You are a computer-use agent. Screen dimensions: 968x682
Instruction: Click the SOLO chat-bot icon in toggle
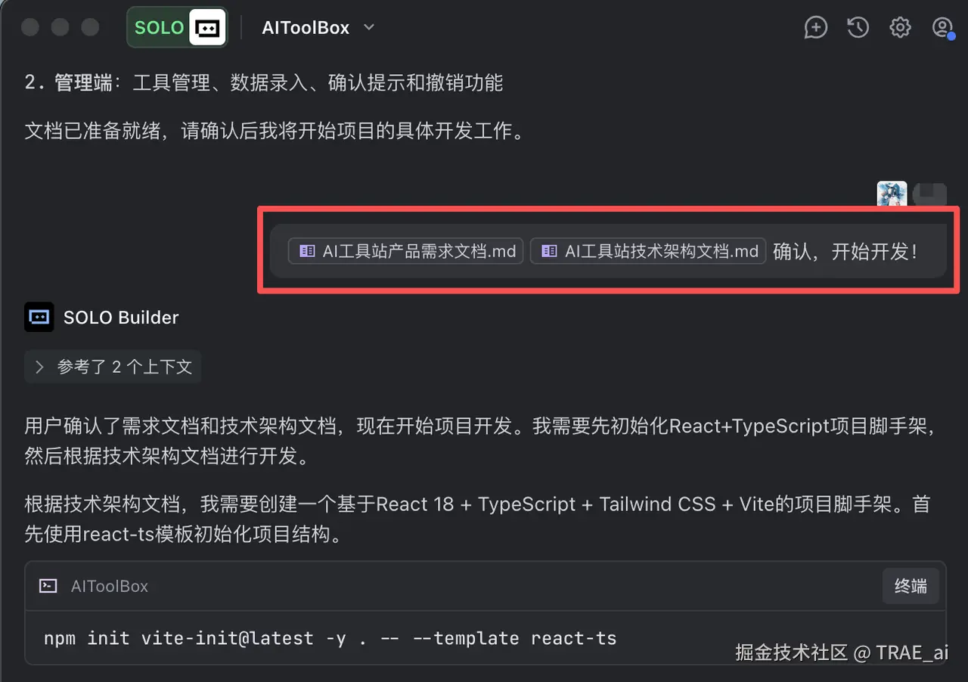pyautogui.click(x=208, y=28)
